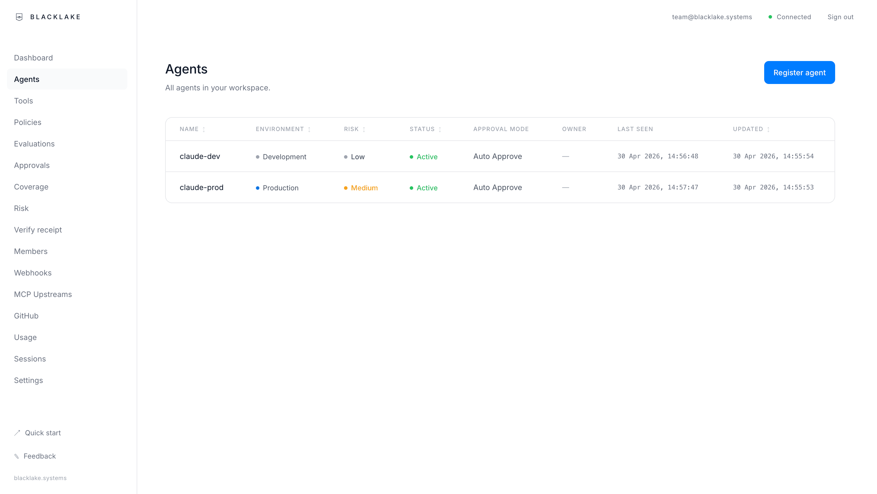Click the Register agent button
877x494 pixels.
[x=799, y=72]
